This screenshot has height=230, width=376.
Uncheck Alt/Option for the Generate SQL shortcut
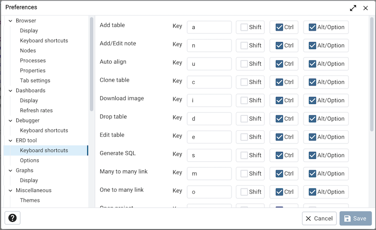pyautogui.click(x=312, y=155)
